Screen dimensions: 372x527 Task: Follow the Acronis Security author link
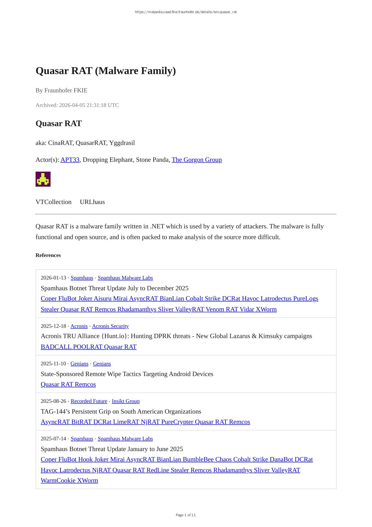(x=110, y=326)
